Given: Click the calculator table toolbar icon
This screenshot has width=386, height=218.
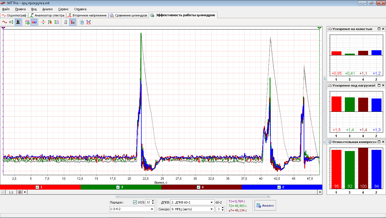Looking at the screenshot, I should click(x=82, y=22).
